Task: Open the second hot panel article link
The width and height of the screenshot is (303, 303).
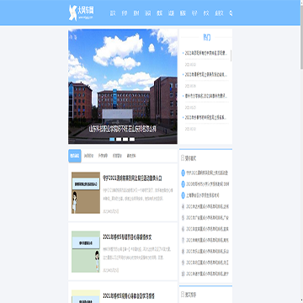Action: point(205,75)
